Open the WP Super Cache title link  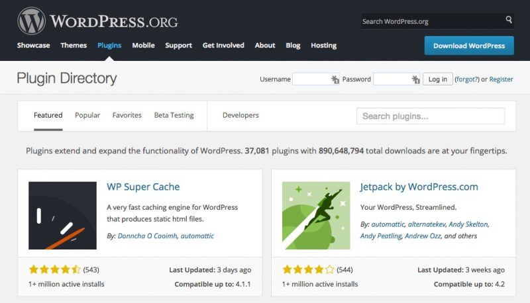143,187
